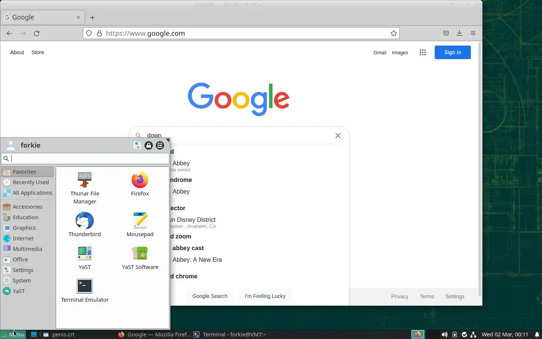Reload the Google page

[x=37, y=34]
